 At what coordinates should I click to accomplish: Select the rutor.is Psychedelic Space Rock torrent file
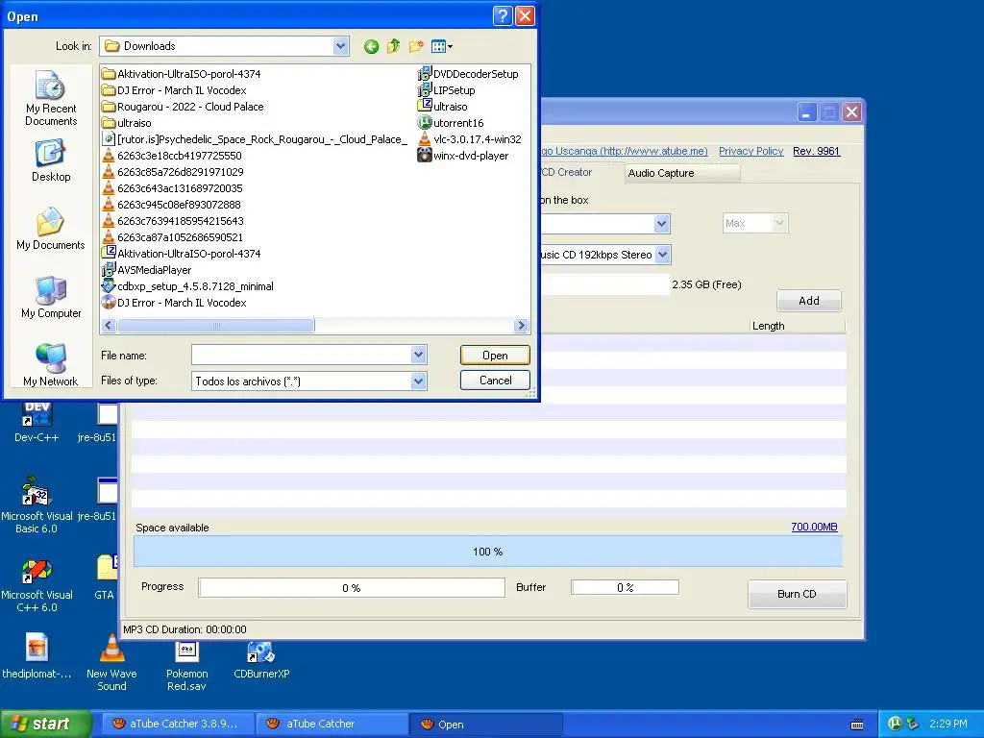[x=255, y=139]
